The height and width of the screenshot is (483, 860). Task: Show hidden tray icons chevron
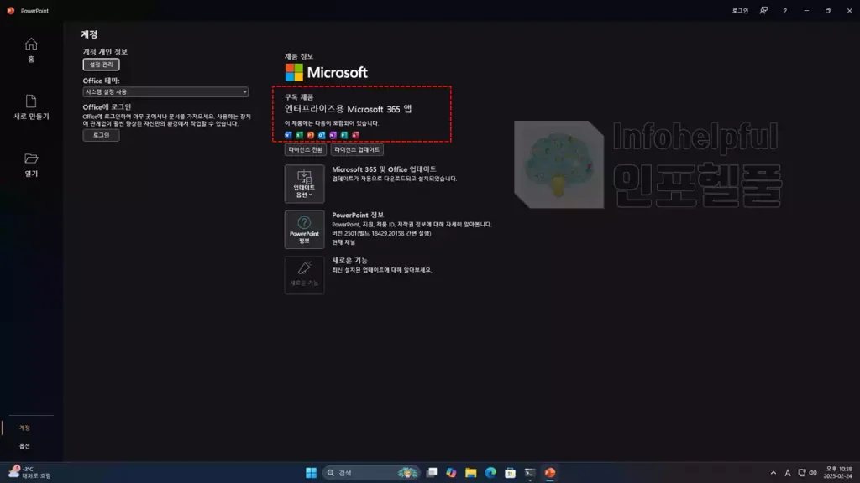(x=773, y=473)
